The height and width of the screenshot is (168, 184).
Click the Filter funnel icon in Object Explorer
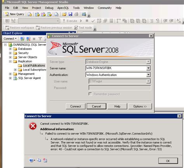pyautogui.click(x=40, y=38)
